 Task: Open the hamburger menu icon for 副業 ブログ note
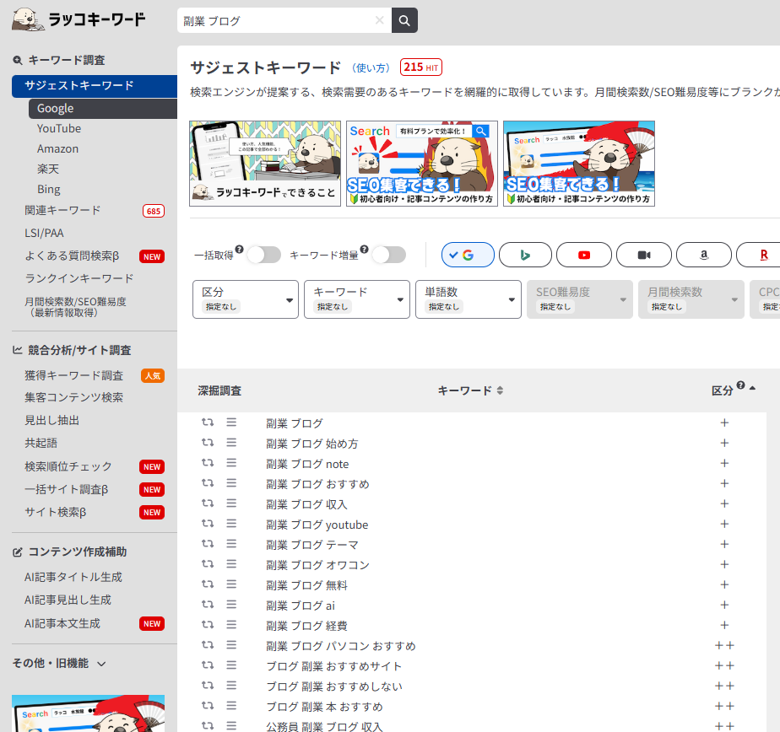tap(231, 463)
